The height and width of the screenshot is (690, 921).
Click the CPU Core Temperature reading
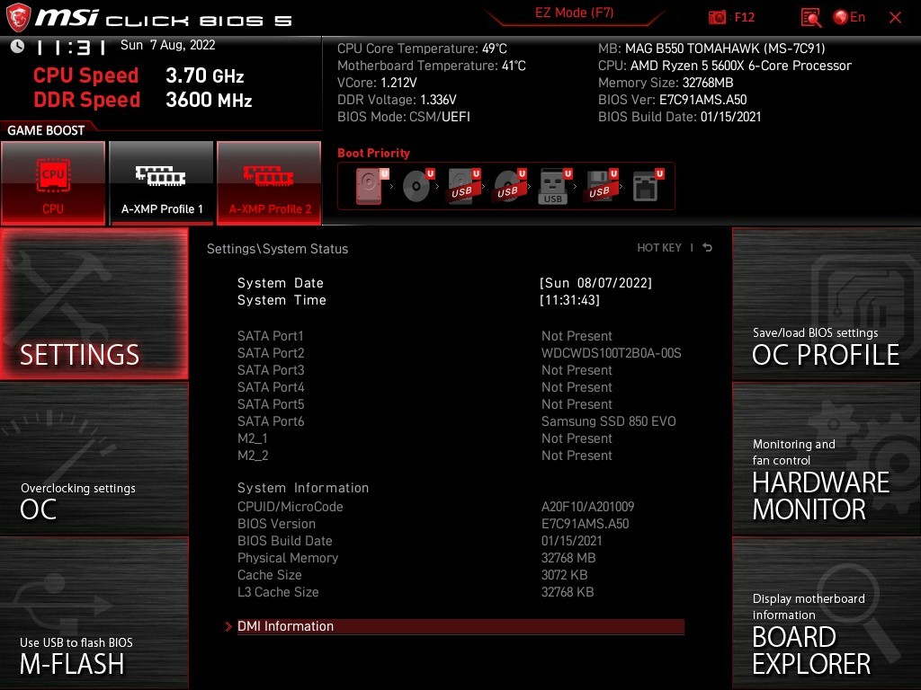click(x=422, y=49)
